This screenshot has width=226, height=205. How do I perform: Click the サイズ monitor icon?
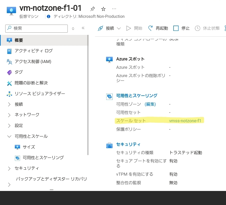(x=18, y=147)
